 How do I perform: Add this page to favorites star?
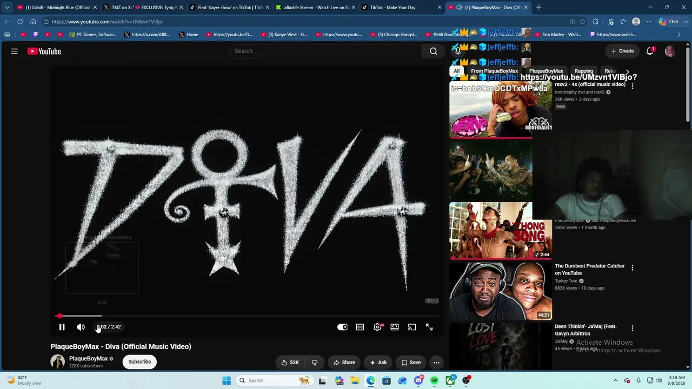(582, 22)
